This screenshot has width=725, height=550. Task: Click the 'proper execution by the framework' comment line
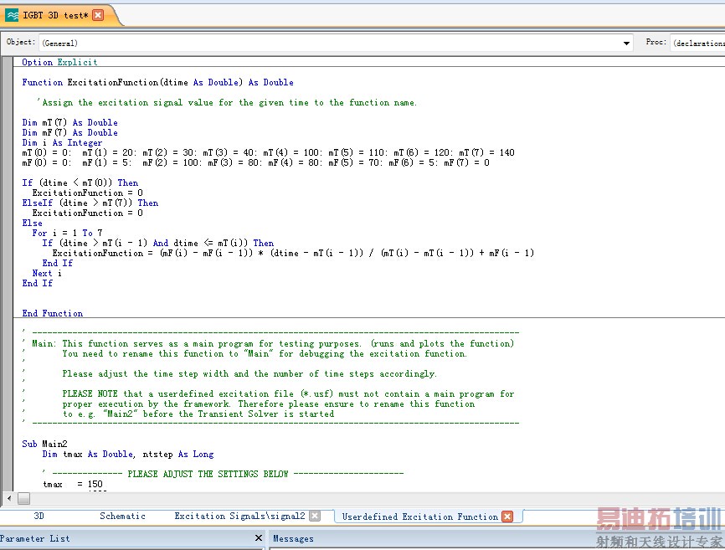click(x=268, y=404)
